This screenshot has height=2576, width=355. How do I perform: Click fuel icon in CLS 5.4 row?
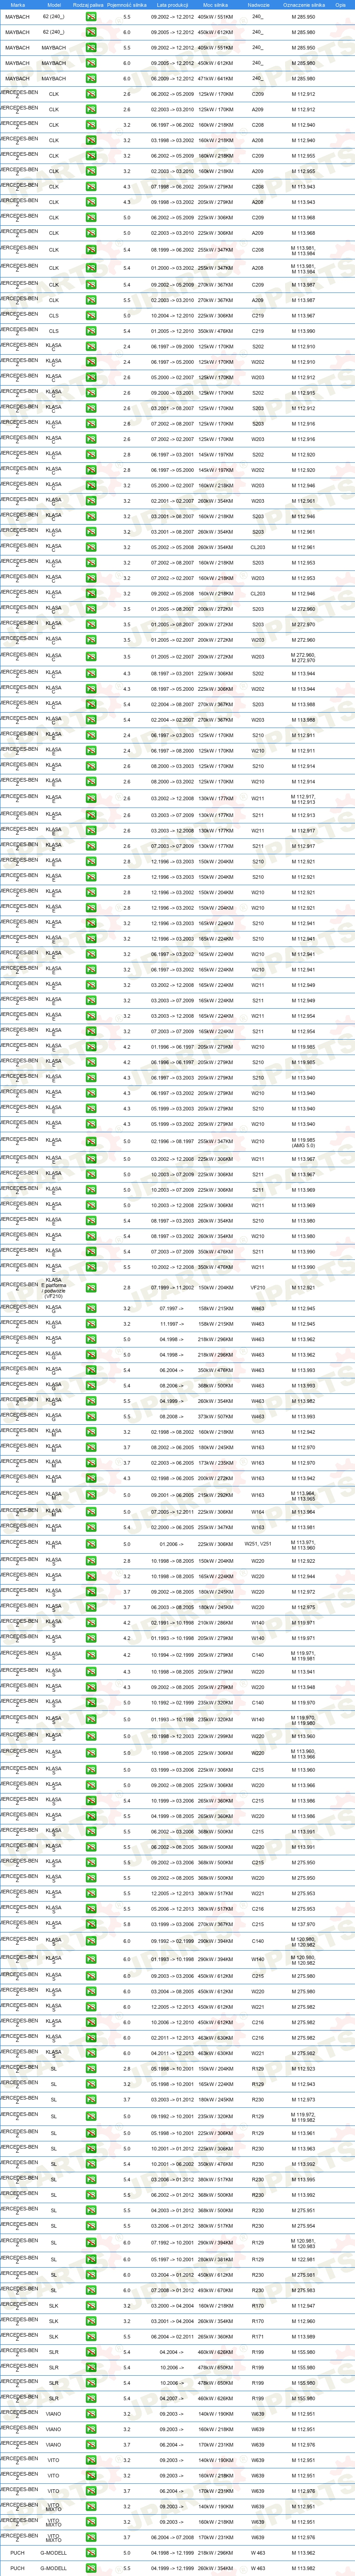click(91, 331)
